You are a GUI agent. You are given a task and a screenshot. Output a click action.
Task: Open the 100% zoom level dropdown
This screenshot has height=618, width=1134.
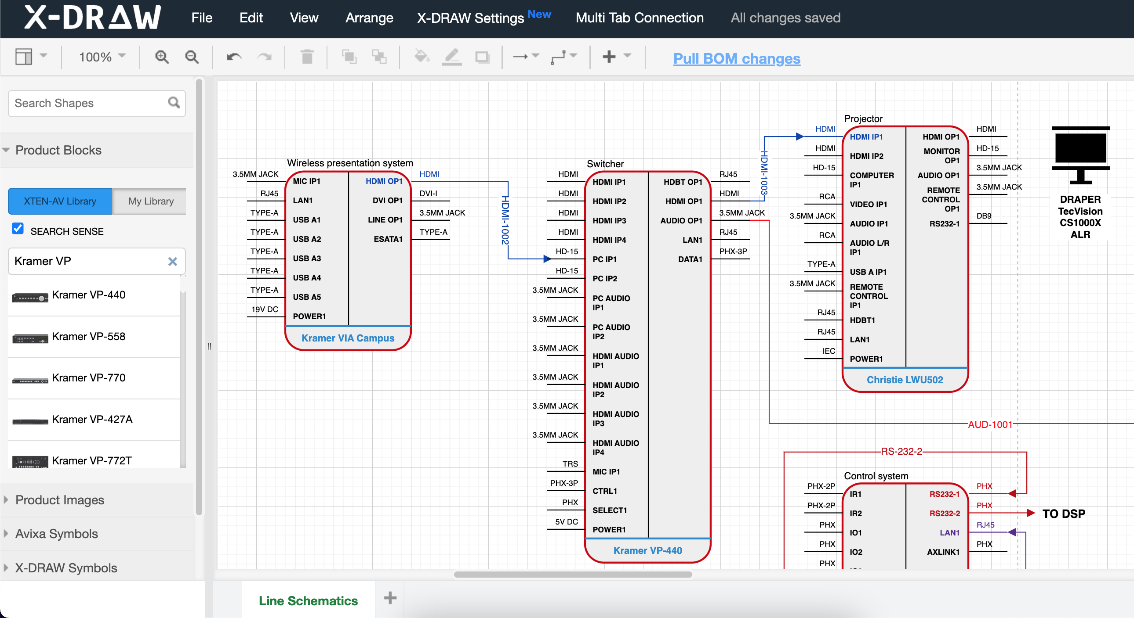point(102,57)
